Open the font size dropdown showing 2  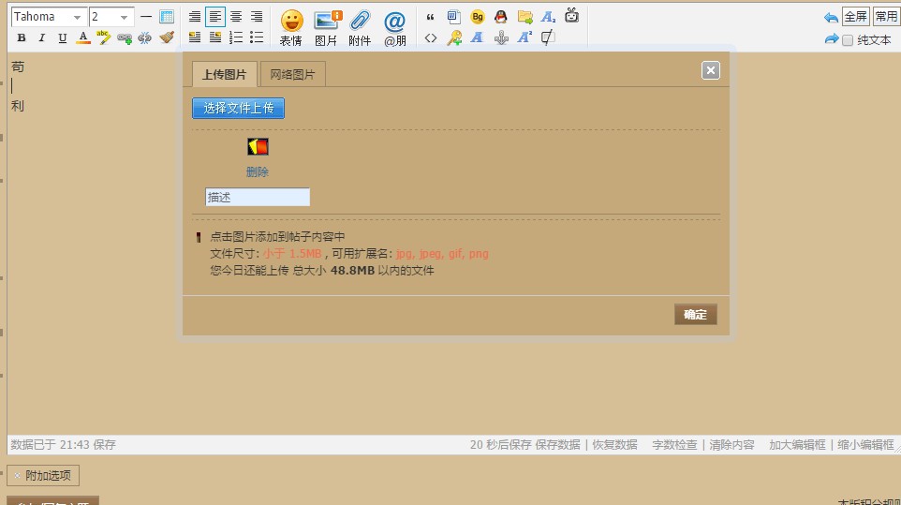tap(111, 17)
